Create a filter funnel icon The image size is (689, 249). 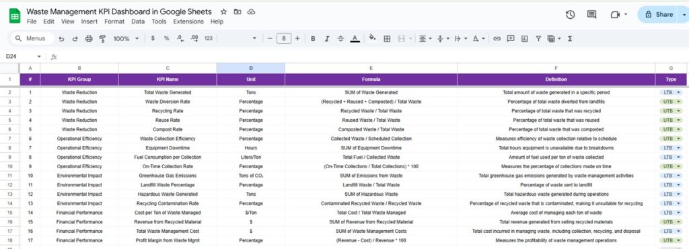[x=538, y=38]
